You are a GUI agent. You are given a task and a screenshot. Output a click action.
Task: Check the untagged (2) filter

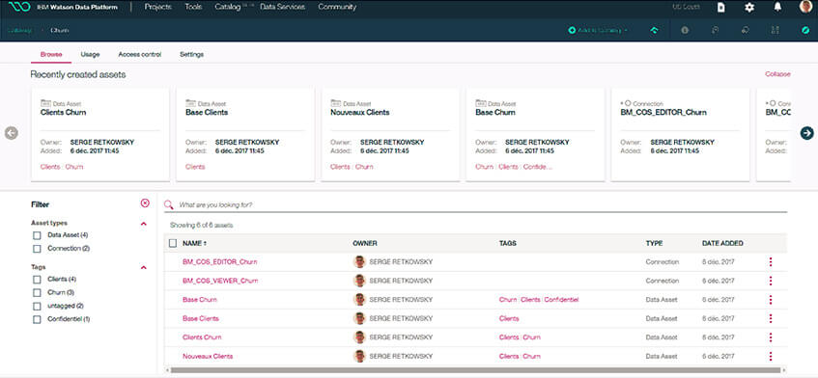[37, 306]
